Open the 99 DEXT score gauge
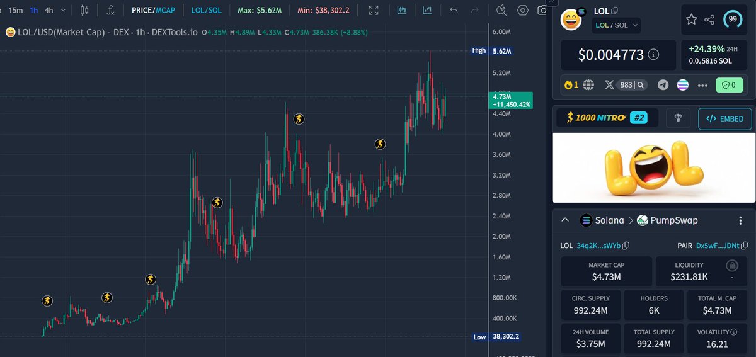This screenshot has height=357, width=756. point(733,20)
